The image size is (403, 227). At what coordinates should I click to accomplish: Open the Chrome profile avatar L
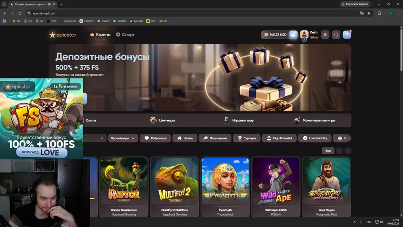point(390,13)
